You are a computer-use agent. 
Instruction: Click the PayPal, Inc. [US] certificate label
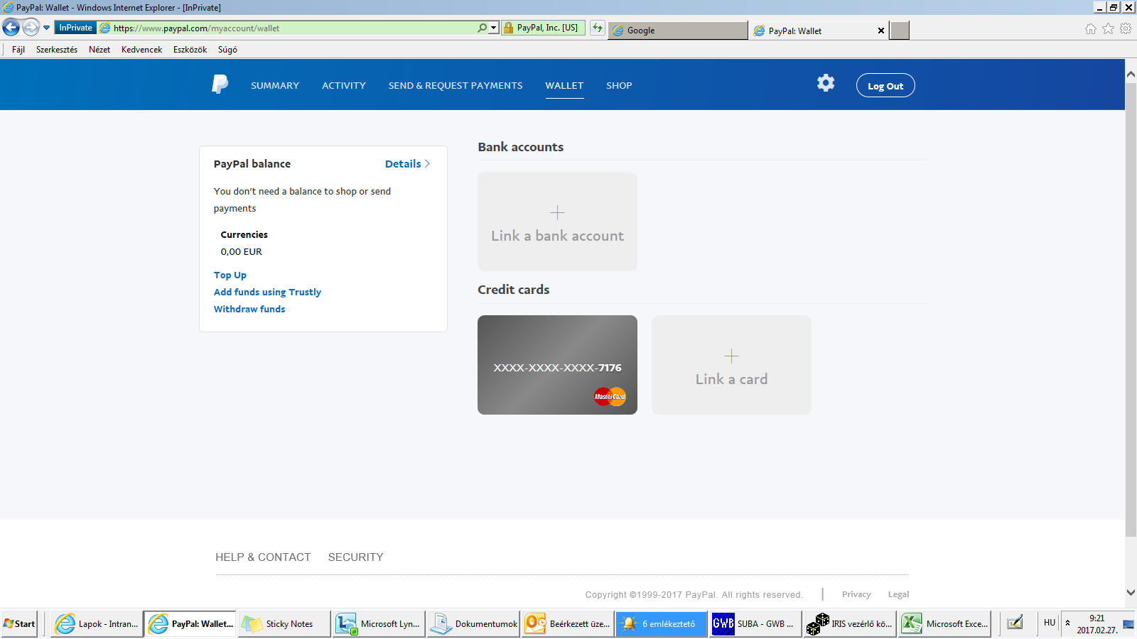547,28
